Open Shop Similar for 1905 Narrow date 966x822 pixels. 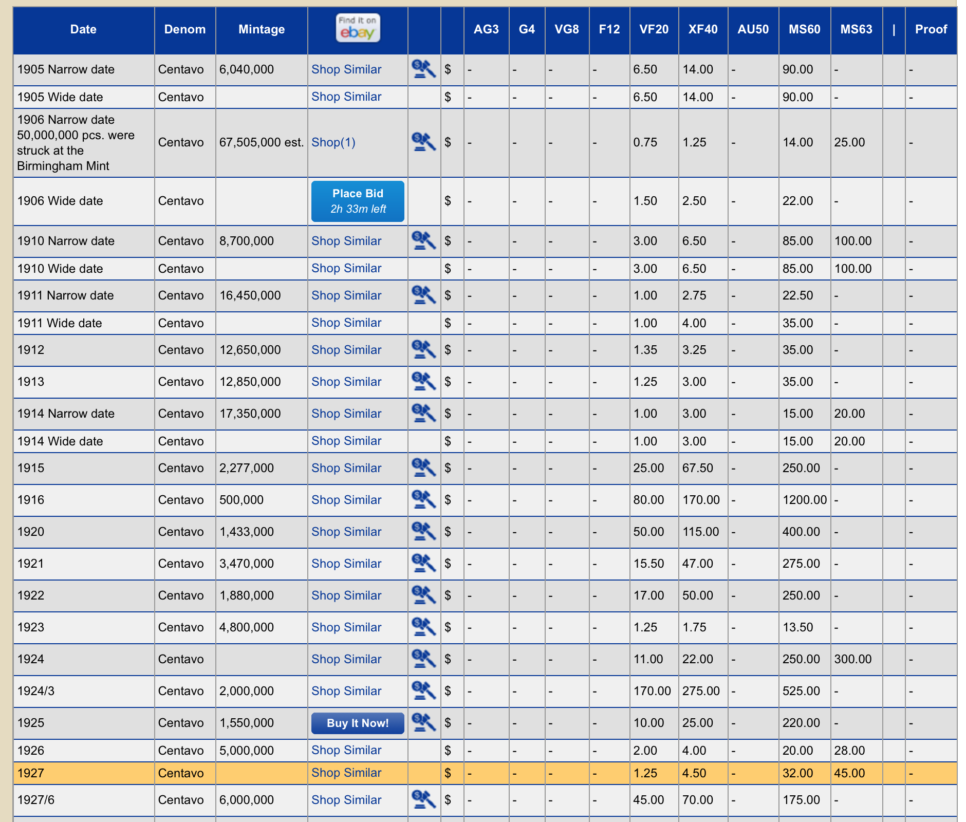(x=346, y=69)
